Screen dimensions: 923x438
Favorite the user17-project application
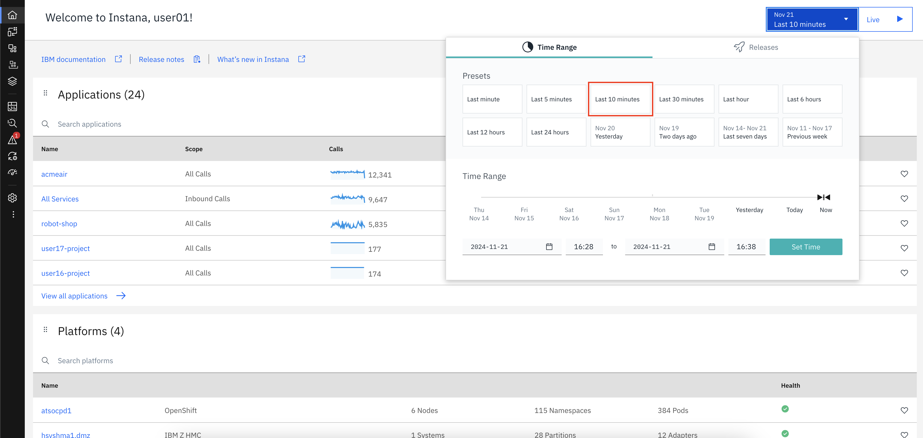click(904, 248)
